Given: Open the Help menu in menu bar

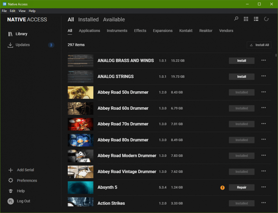Looking at the screenshot, I should click(32, 11).
